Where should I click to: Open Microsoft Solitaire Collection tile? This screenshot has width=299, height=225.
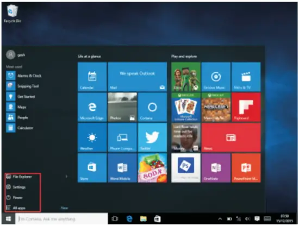186,107
